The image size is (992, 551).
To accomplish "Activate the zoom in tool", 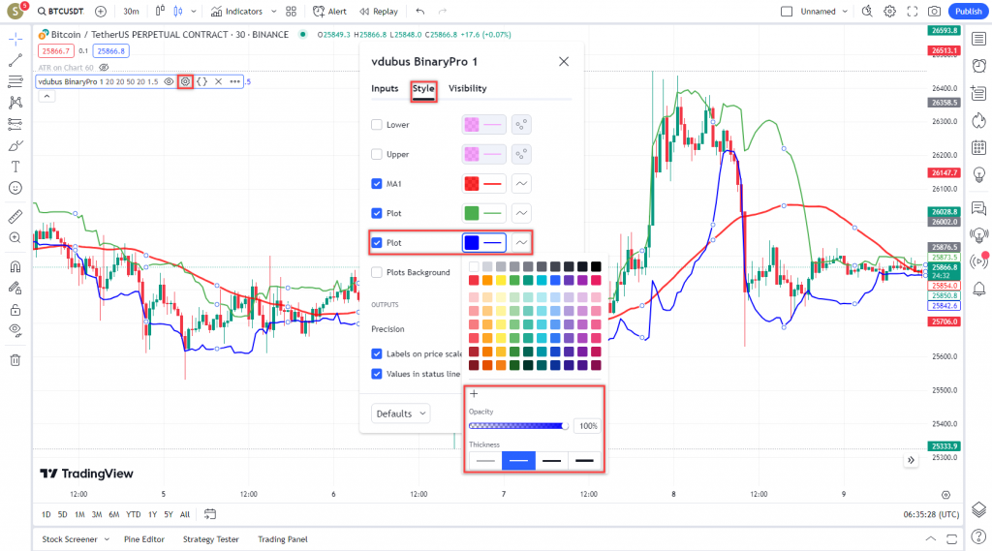I will (15, 238).
